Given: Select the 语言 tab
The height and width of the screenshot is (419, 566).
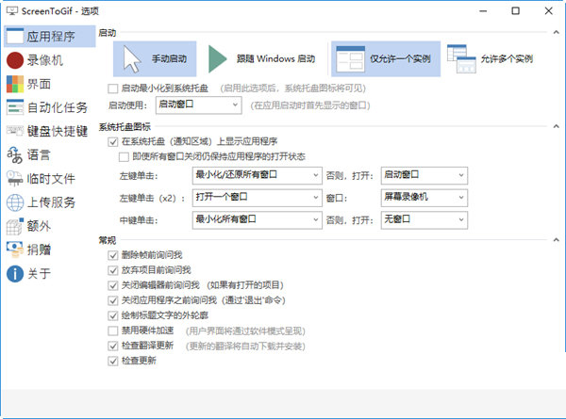Looking at the screenshot, I should tap(49, 155).
